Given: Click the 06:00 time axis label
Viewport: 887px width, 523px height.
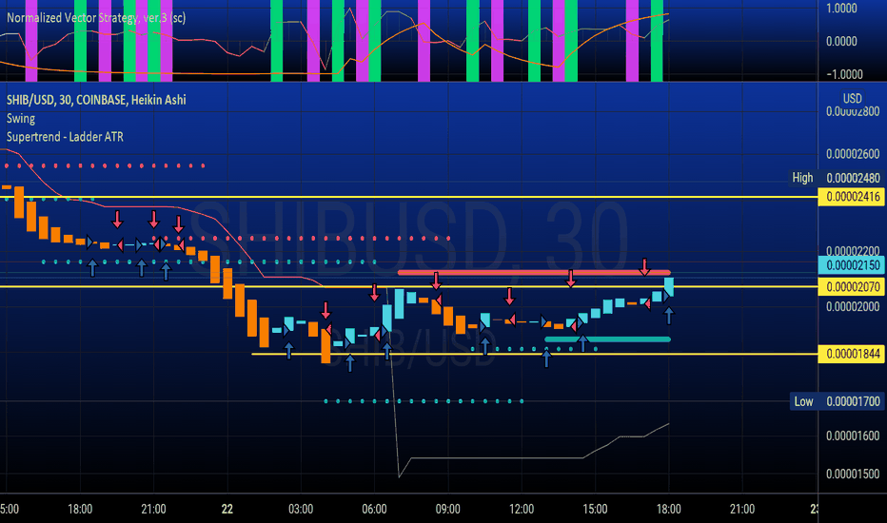Looking at the screenshot, I should [x=374, y=509].
